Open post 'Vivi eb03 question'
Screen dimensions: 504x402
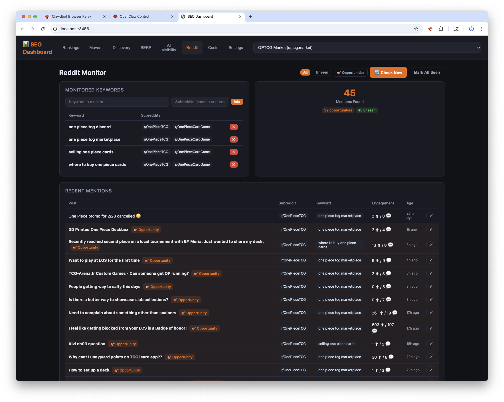click(x=87, y=344)
